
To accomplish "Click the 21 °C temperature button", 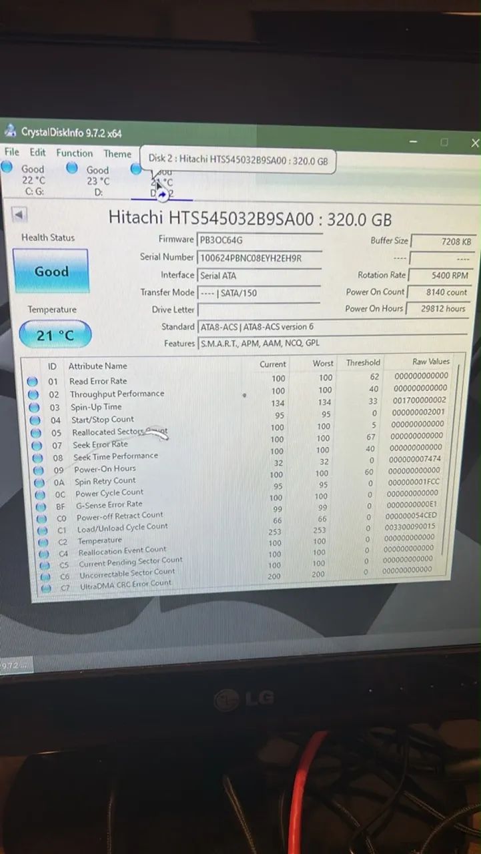I will (55, 335).
